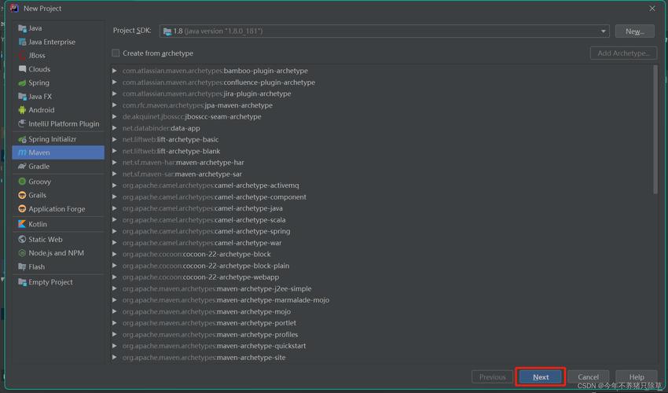
Task: Click the Node.js and NPM icon
Action: (x=22, y=253)
